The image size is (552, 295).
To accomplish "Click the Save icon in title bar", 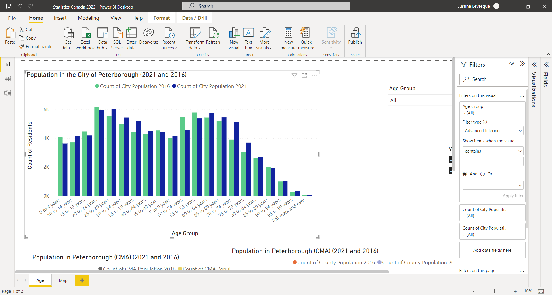I will [x=9, y=6].
